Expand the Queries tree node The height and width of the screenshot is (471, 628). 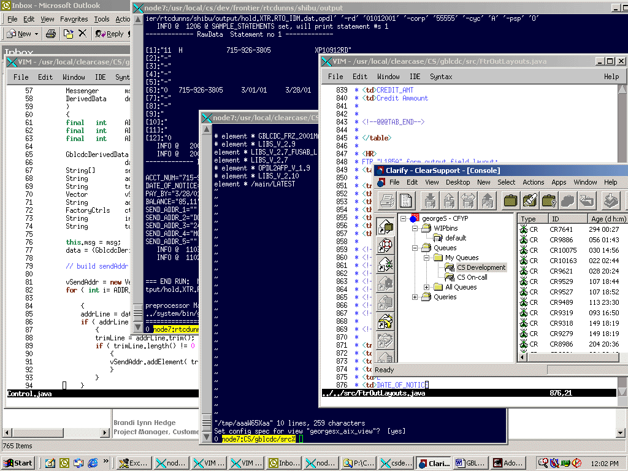pos(415,297)
